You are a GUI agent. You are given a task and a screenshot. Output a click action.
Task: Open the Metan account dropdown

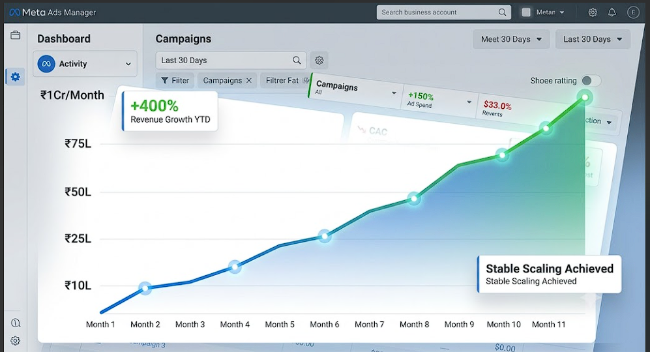click(x=550, y=12)
